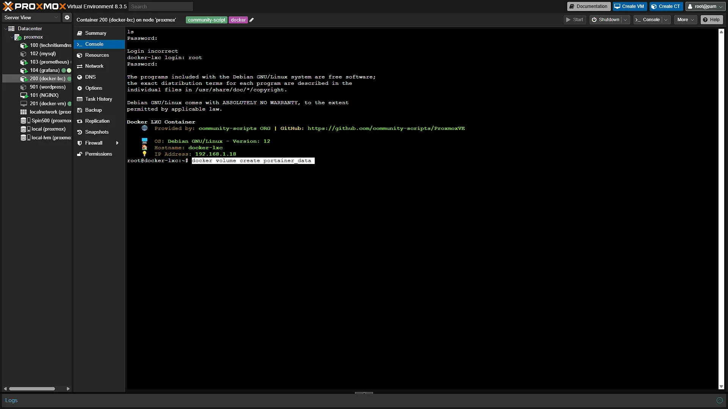Collapse the proxmox node in tree

[x=11, y=37]
